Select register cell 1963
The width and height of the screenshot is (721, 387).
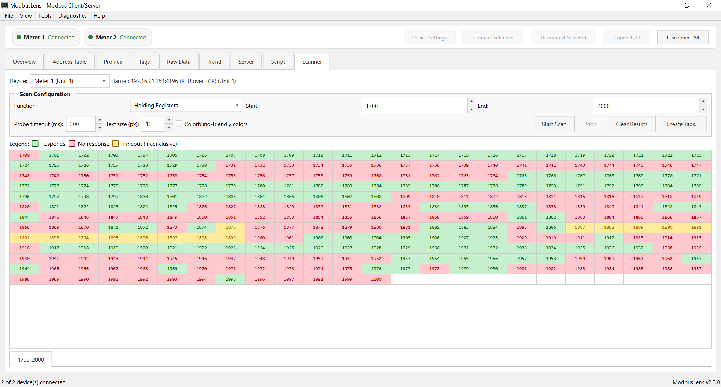696,259
